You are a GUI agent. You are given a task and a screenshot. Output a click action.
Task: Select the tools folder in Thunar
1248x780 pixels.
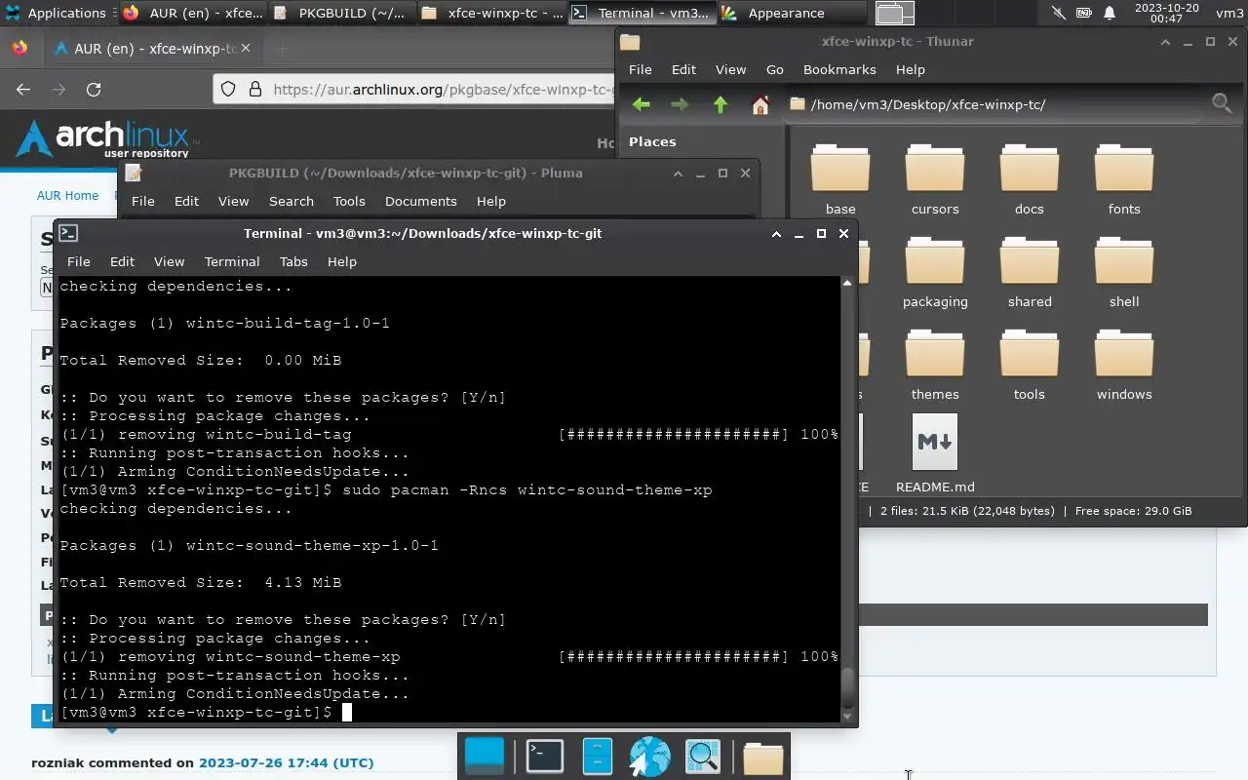[1030, 366]
